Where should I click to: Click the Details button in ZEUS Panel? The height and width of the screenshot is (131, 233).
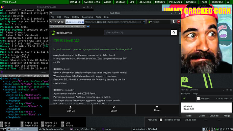click(x=75, y=2)
